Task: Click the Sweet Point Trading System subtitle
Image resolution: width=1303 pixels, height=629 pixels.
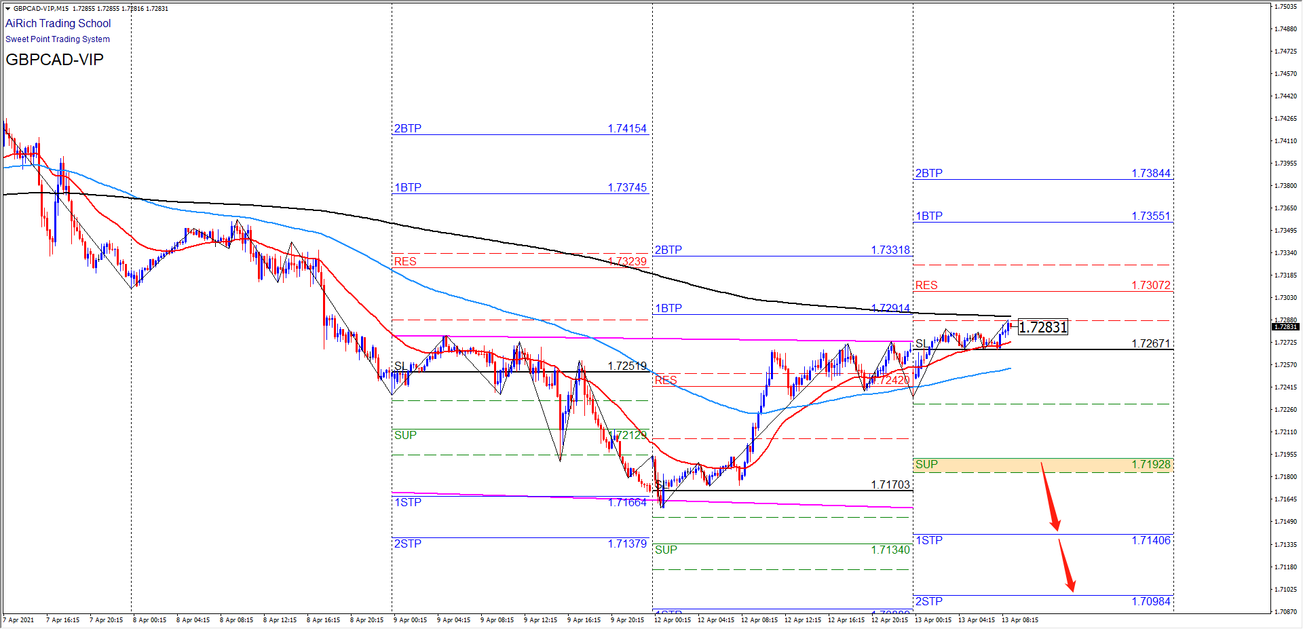Action: coord(58,39)
